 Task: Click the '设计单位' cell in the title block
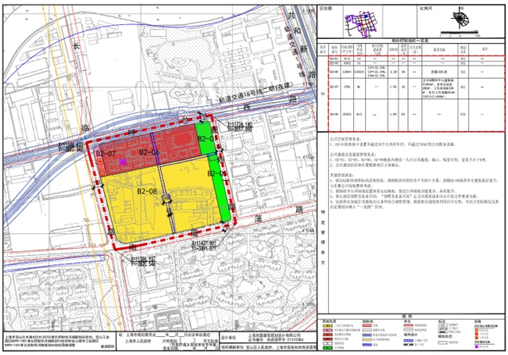pos(227,337)
